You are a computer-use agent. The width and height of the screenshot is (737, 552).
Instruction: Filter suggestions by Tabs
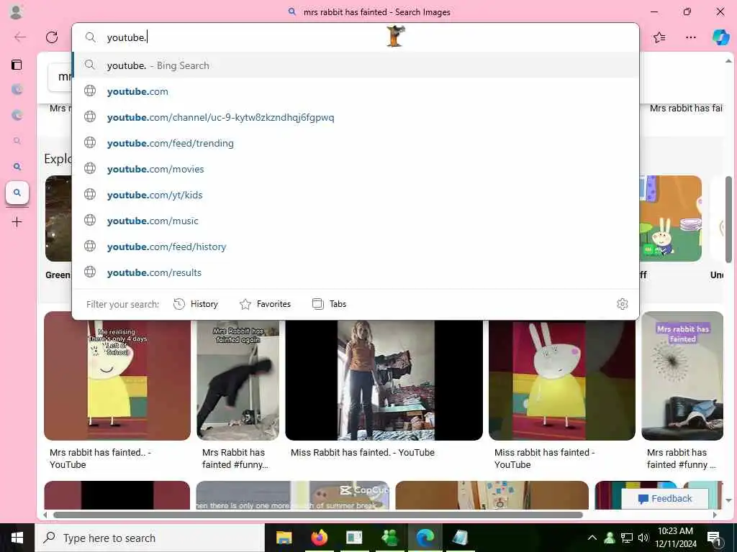coord(329,304)
